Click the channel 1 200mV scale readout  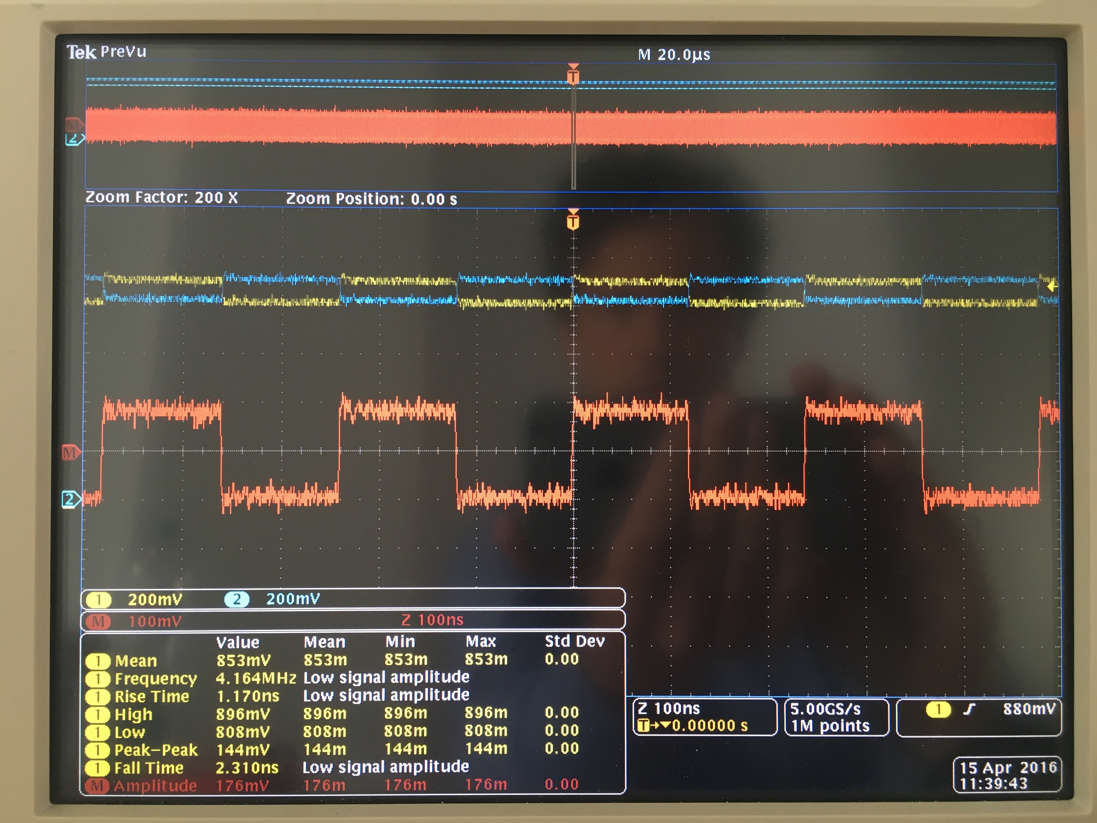point(155,600)
